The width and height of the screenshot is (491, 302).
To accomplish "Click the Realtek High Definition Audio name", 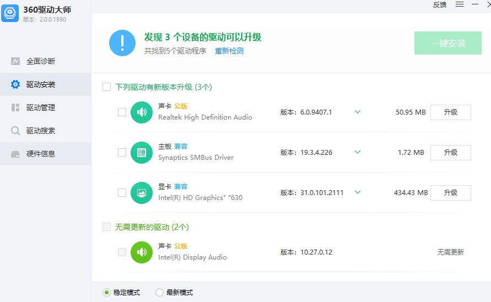I will [x=205, y=117].
